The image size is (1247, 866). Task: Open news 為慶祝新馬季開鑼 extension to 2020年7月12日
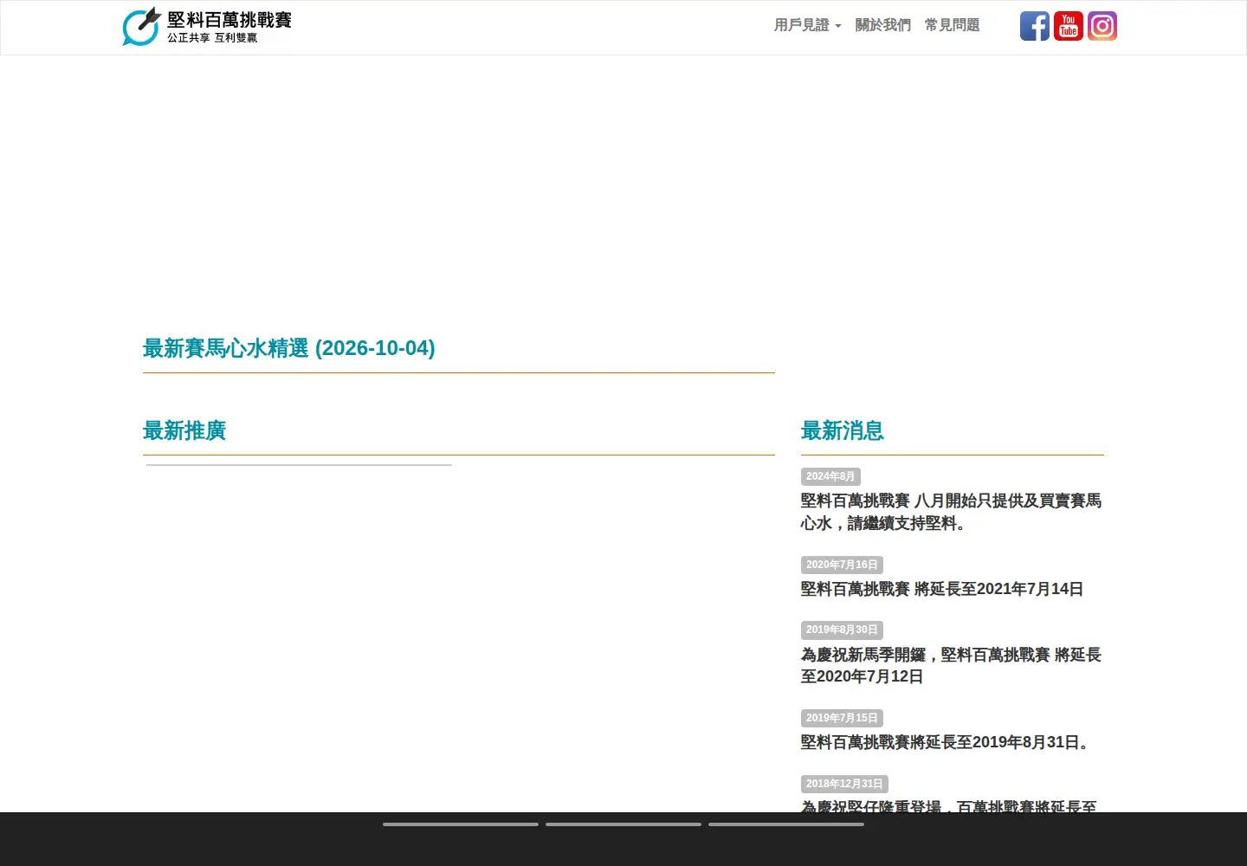point(951,666)
